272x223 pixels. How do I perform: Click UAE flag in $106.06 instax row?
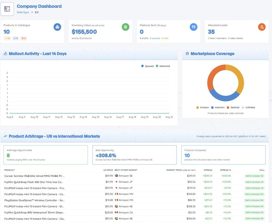coord(116,218)
